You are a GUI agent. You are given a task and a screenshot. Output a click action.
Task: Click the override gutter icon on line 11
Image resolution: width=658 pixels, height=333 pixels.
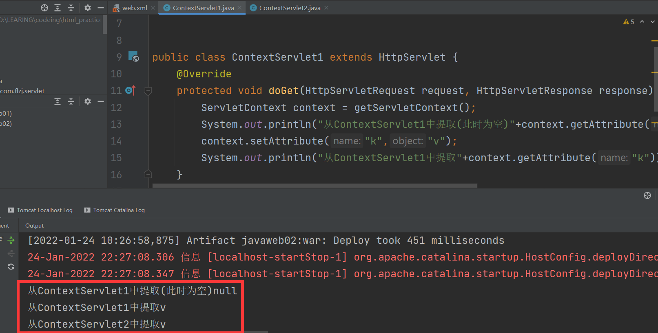(x=130, y=90)
